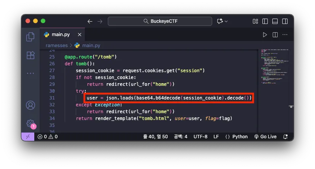The height and width of the screenshot is (169, 315).
Task: Switch to the main.py tab
Action: click(61, 35)
